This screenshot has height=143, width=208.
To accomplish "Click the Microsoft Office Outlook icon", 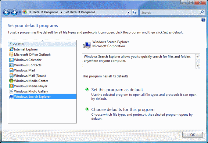I will [11, 55].
